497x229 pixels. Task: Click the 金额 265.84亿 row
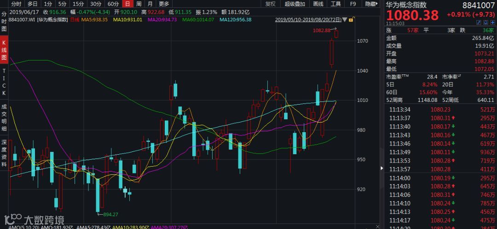440,38
